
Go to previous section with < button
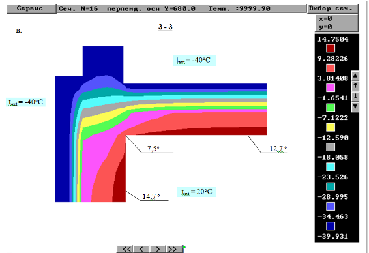[141, 249]
